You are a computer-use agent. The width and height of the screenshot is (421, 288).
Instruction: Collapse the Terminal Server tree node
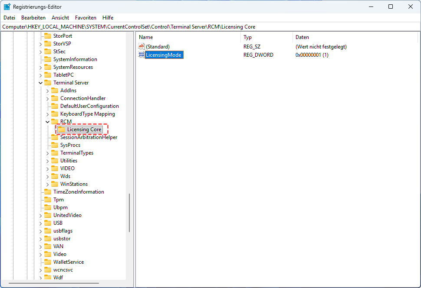coord(41,83)
